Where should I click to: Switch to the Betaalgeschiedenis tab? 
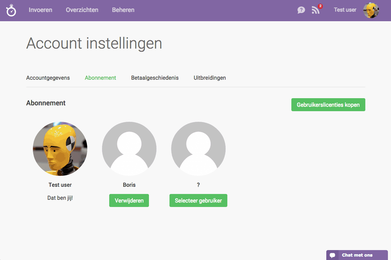(x=155, y=78)
